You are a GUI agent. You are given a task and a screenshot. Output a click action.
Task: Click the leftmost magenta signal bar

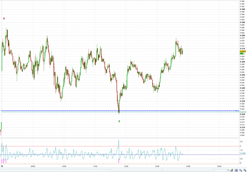tap(2, 161)
